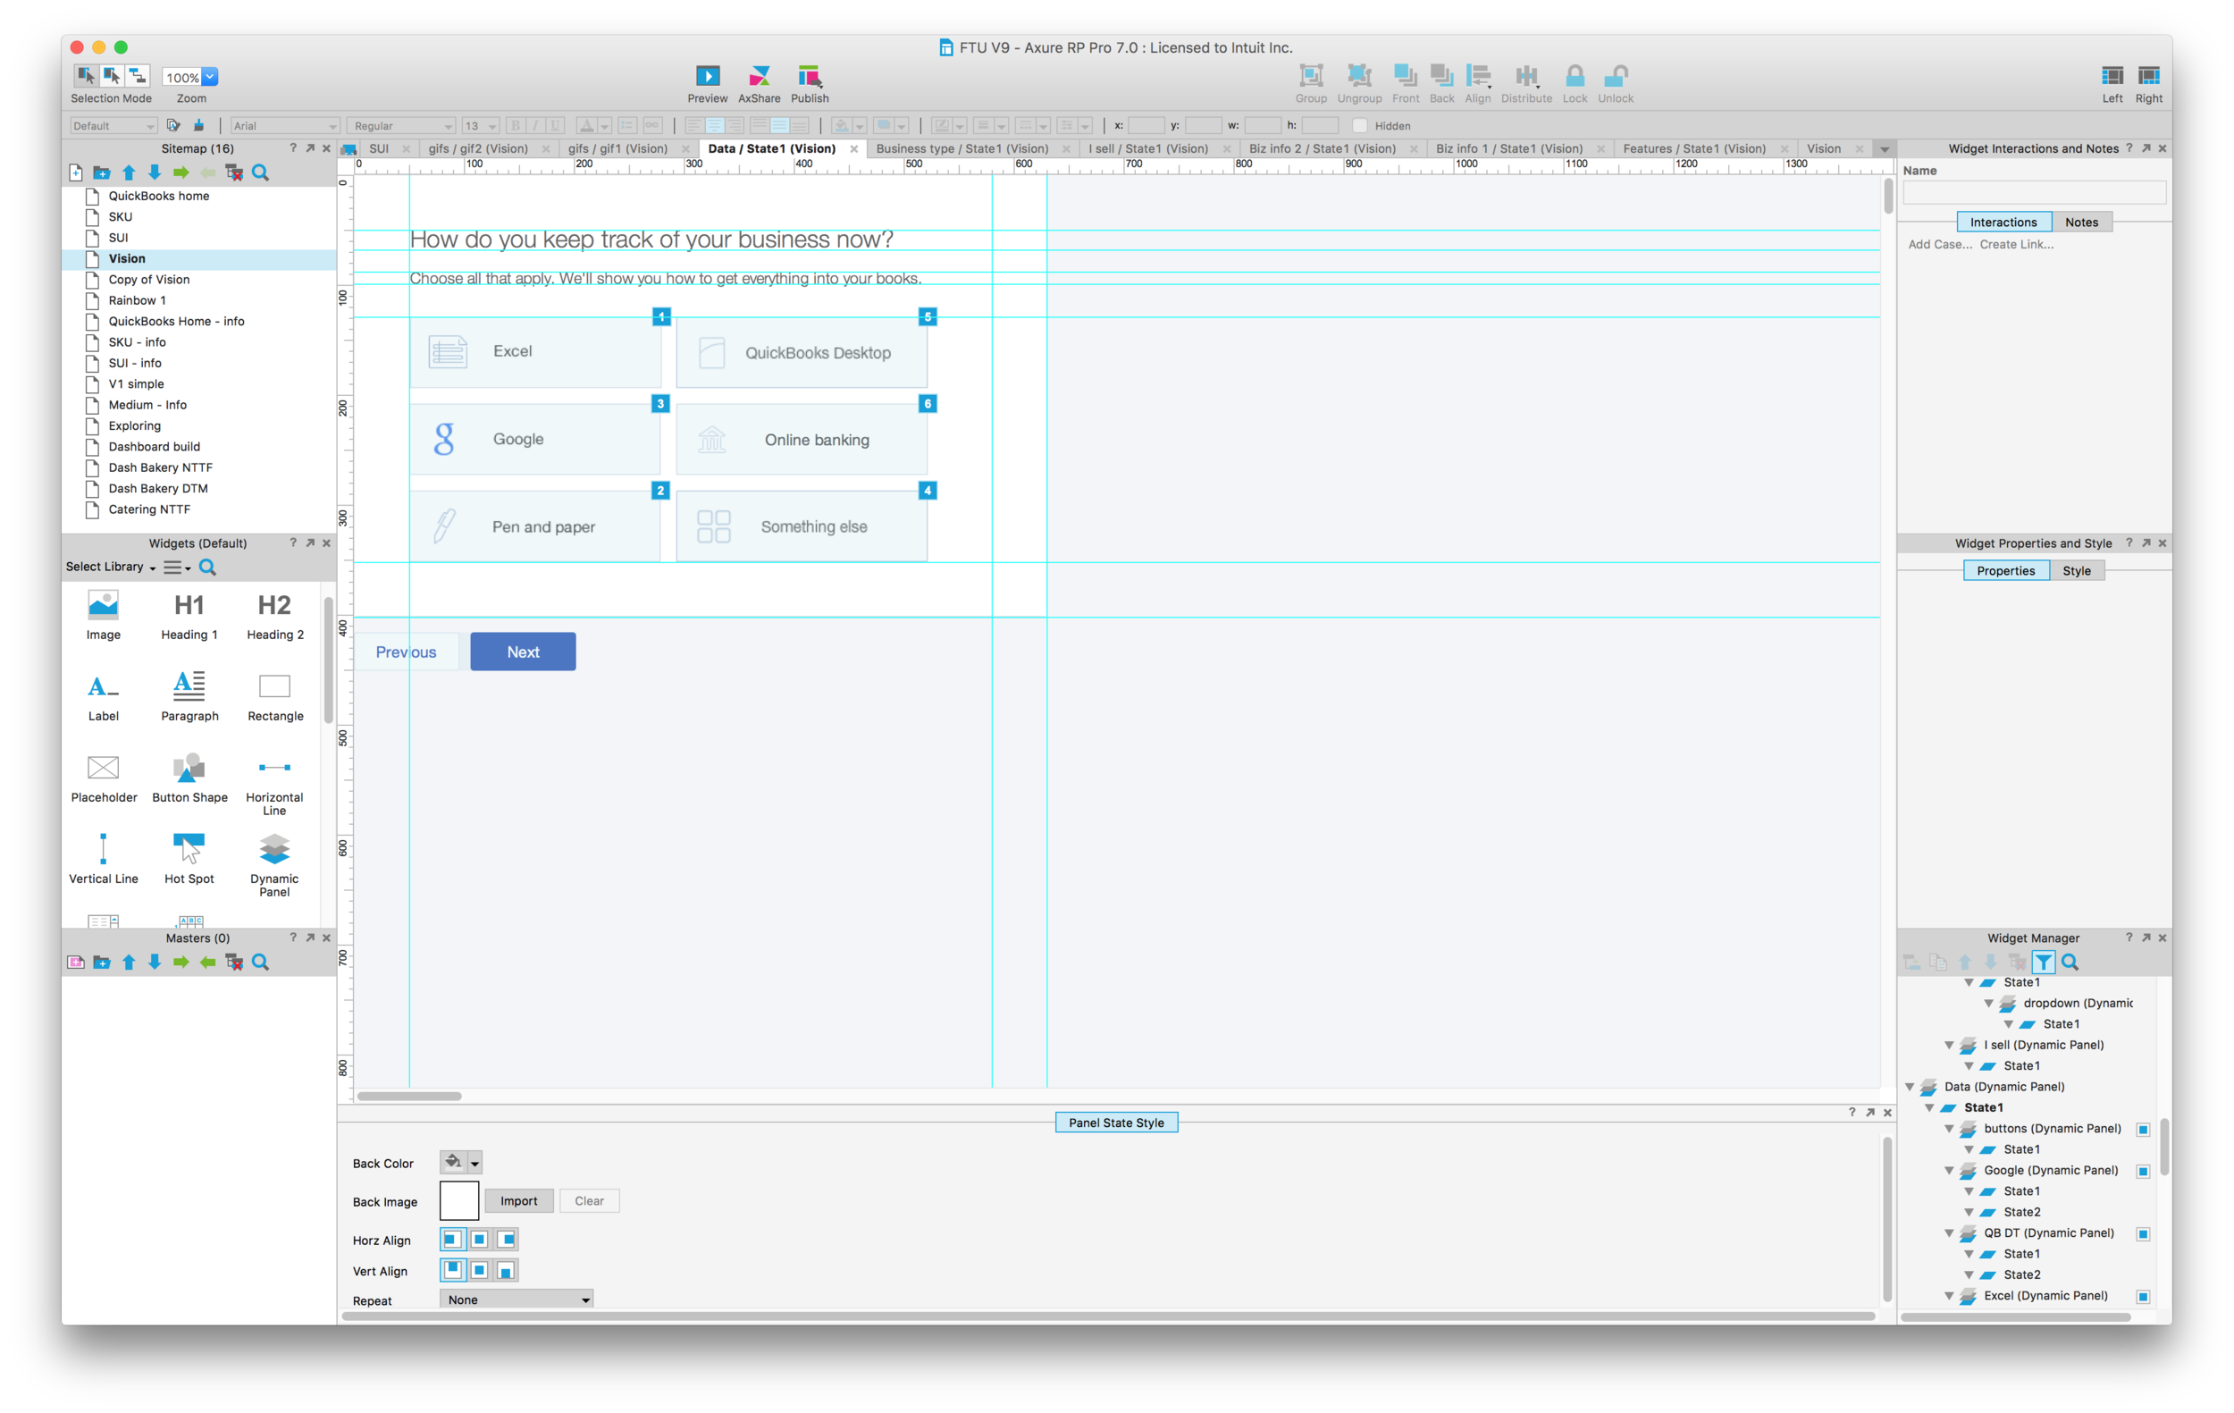Click the Import back image button
Viewport: 2234px width, 1413px height.
(x=518, y=1201)
